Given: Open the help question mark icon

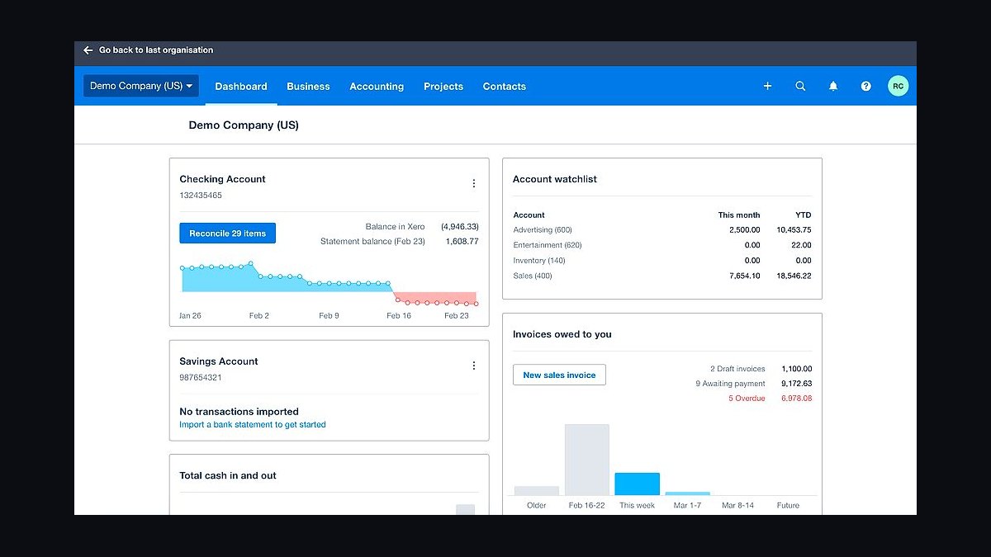Looking at the screenshot, I should 865,86.
